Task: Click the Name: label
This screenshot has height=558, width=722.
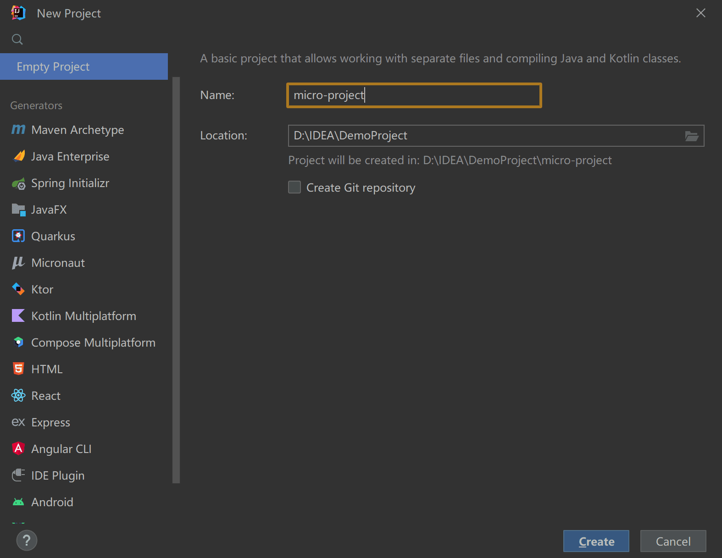Action: [x=217, y=95]
